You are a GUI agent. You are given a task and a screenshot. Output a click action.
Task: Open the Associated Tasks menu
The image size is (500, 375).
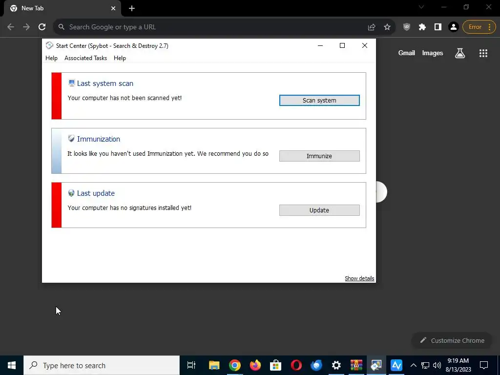(85, 58)
